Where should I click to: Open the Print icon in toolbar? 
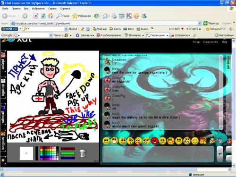pyautogui.click(x=114, y=16)
